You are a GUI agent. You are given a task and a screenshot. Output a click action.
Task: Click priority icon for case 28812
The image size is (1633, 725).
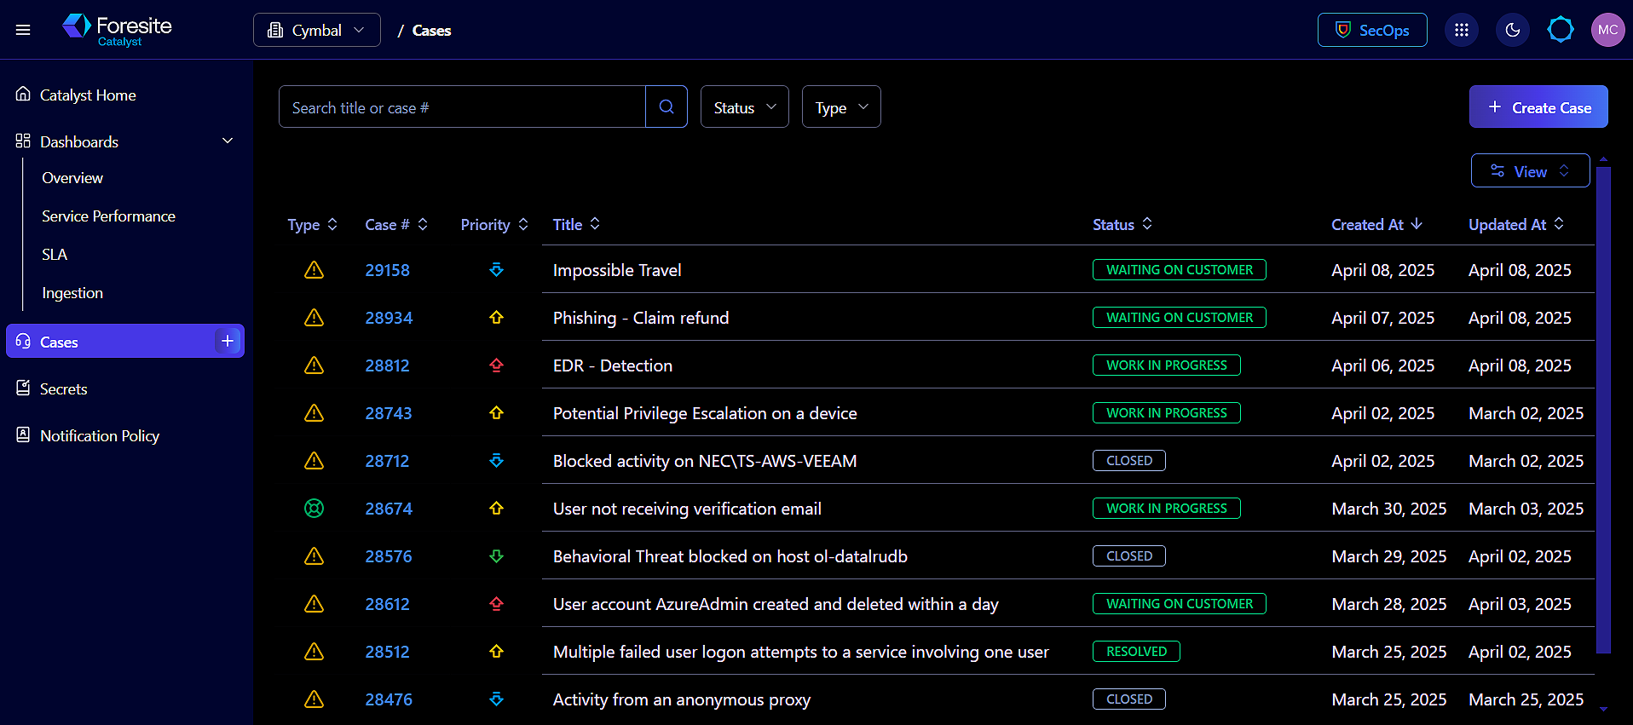(496, 365)
